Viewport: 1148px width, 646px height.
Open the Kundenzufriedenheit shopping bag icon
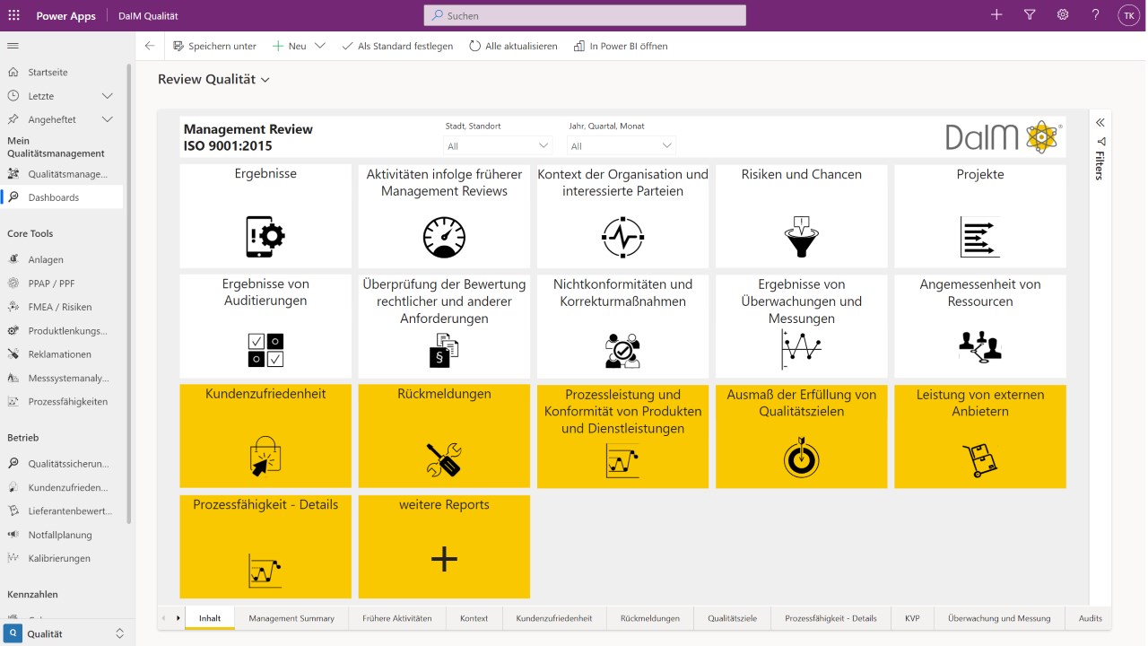pyautogui.click(x=265, y=458)
